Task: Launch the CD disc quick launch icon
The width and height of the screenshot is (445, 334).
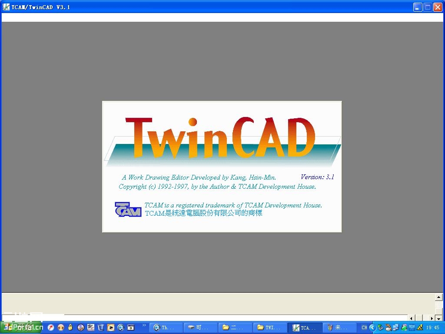Action: point(80,327)
